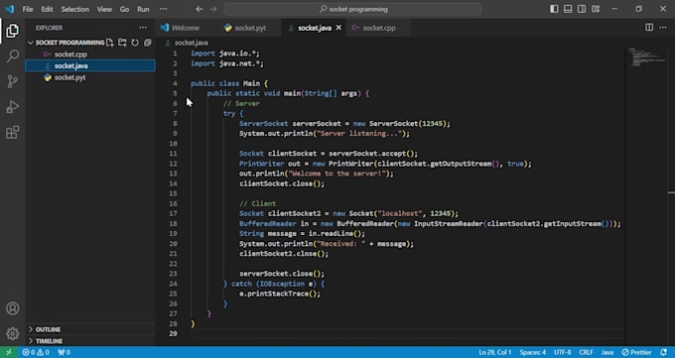Open the Run menu
The height and width of the screenshot is (358, 675).
pos(143,9)
